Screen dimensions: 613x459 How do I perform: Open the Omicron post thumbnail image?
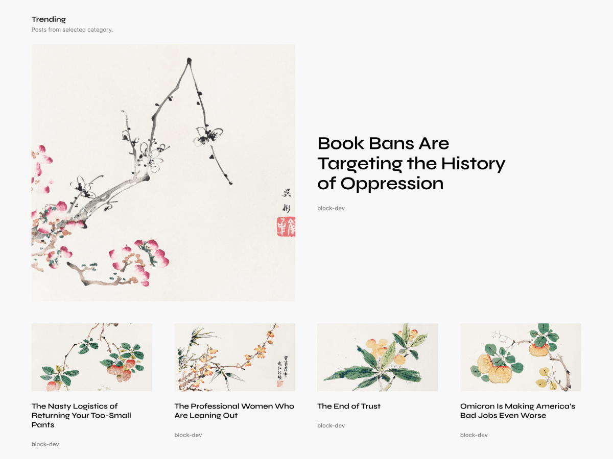coord(521,357)
